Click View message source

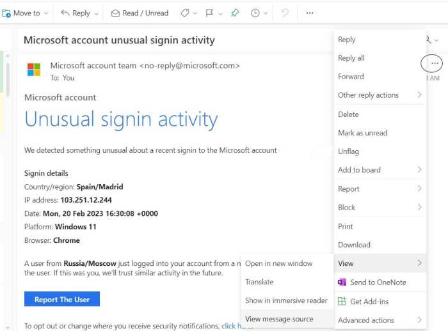[287, 319]
